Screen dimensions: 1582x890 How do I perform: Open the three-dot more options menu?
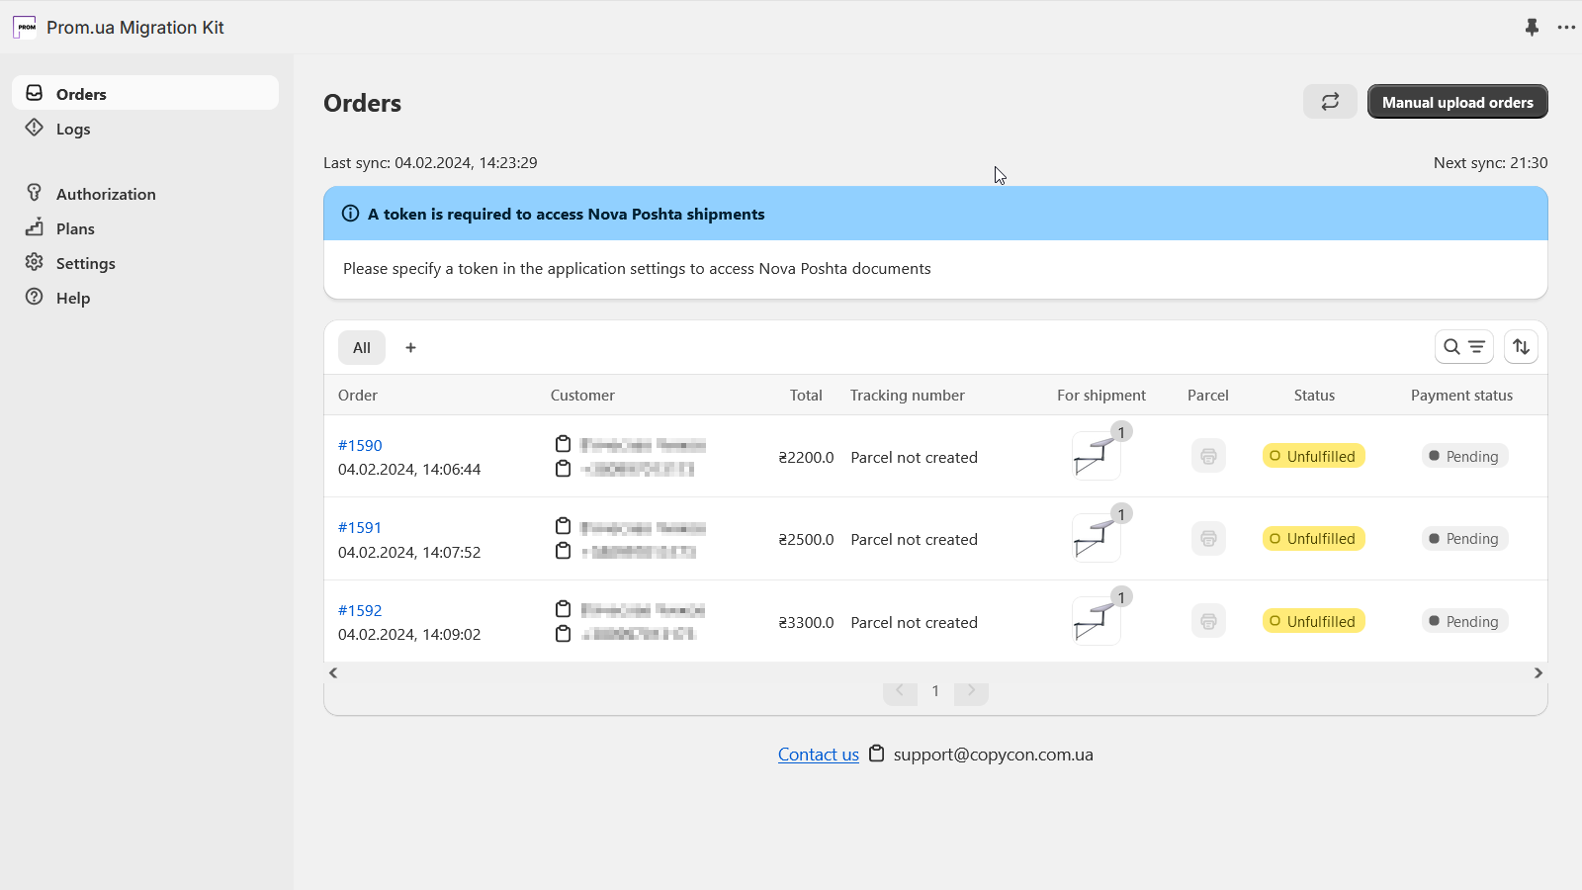point(1566,28)
